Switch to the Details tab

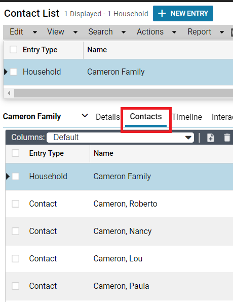pos(108,117)
